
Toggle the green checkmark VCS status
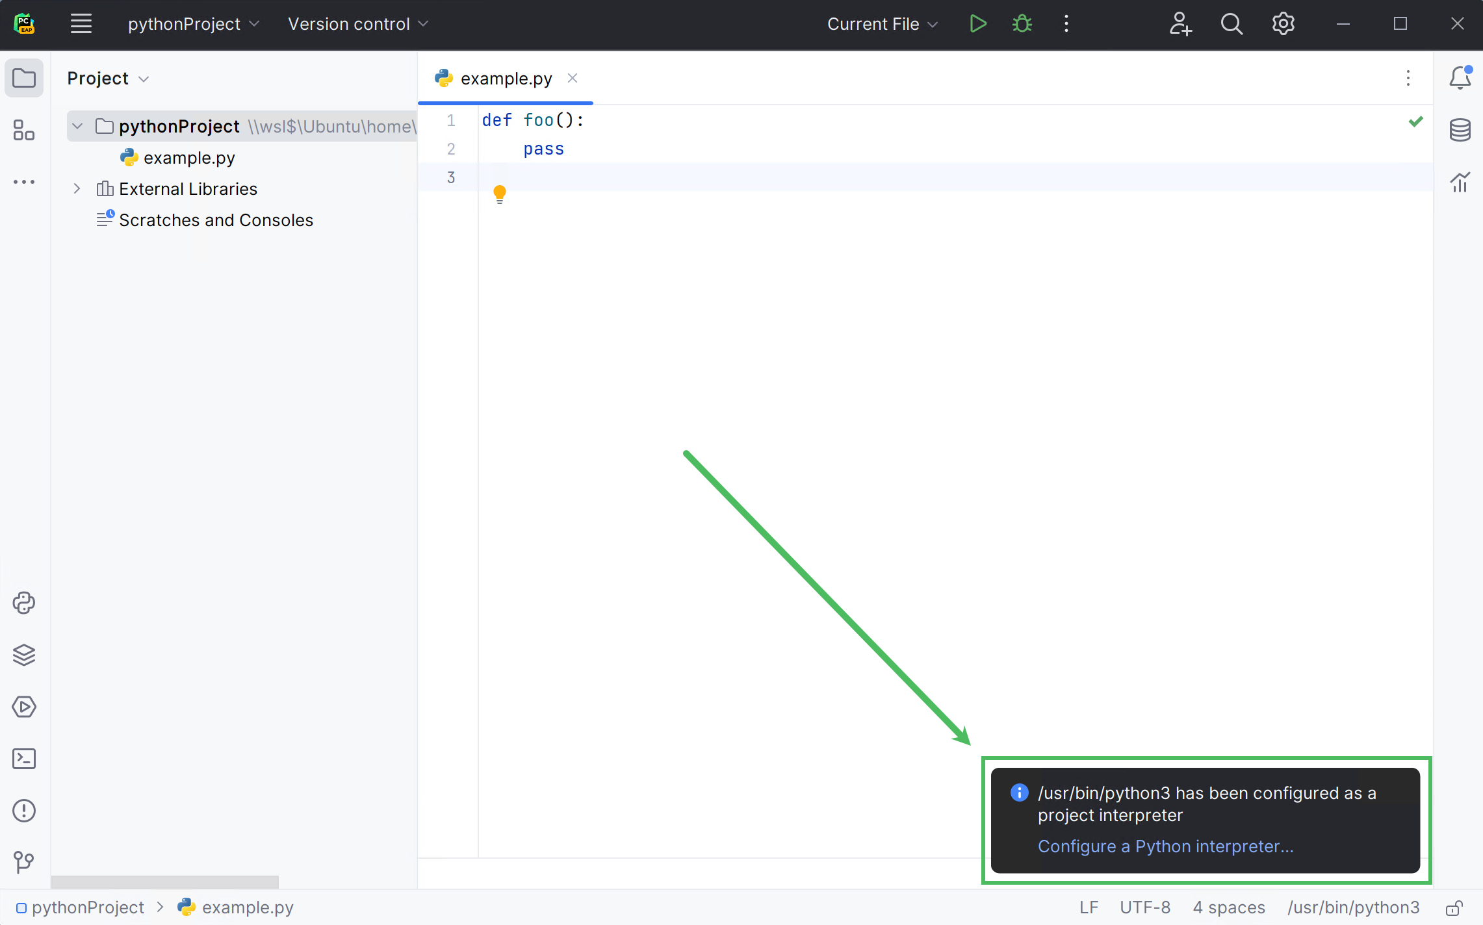click(1417, 123)
